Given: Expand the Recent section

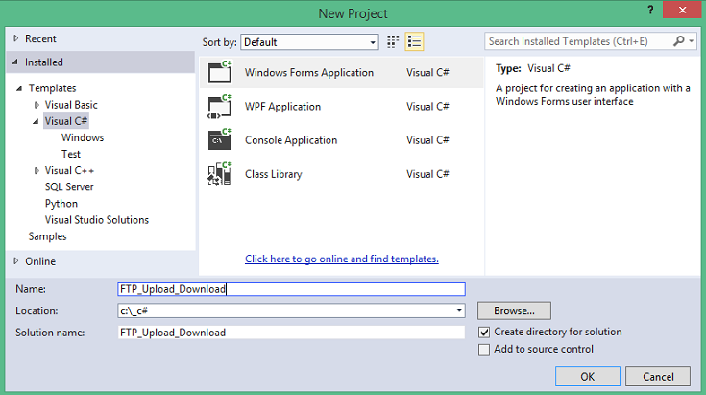Looking at the screenshot, I should (16, 38).
